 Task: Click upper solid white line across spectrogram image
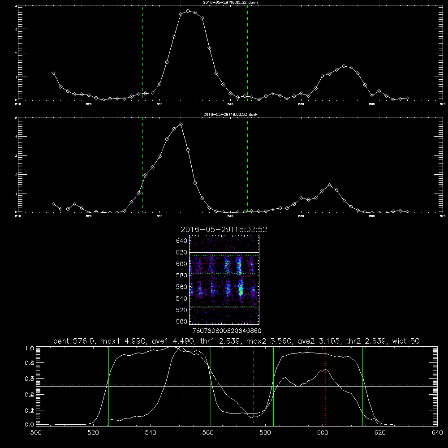(224, 252)
